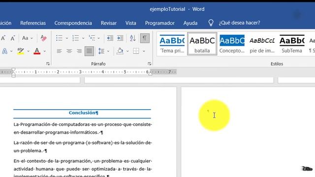This screenshot has width=315, height=177.
Task: Open the highlight color dropdown arrow
Action: point(28,51)
